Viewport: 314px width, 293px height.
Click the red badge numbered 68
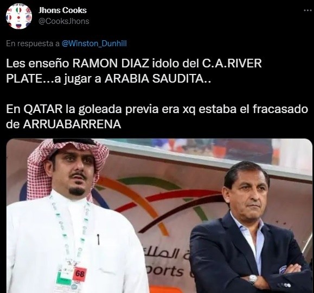[x=80, y=274]
